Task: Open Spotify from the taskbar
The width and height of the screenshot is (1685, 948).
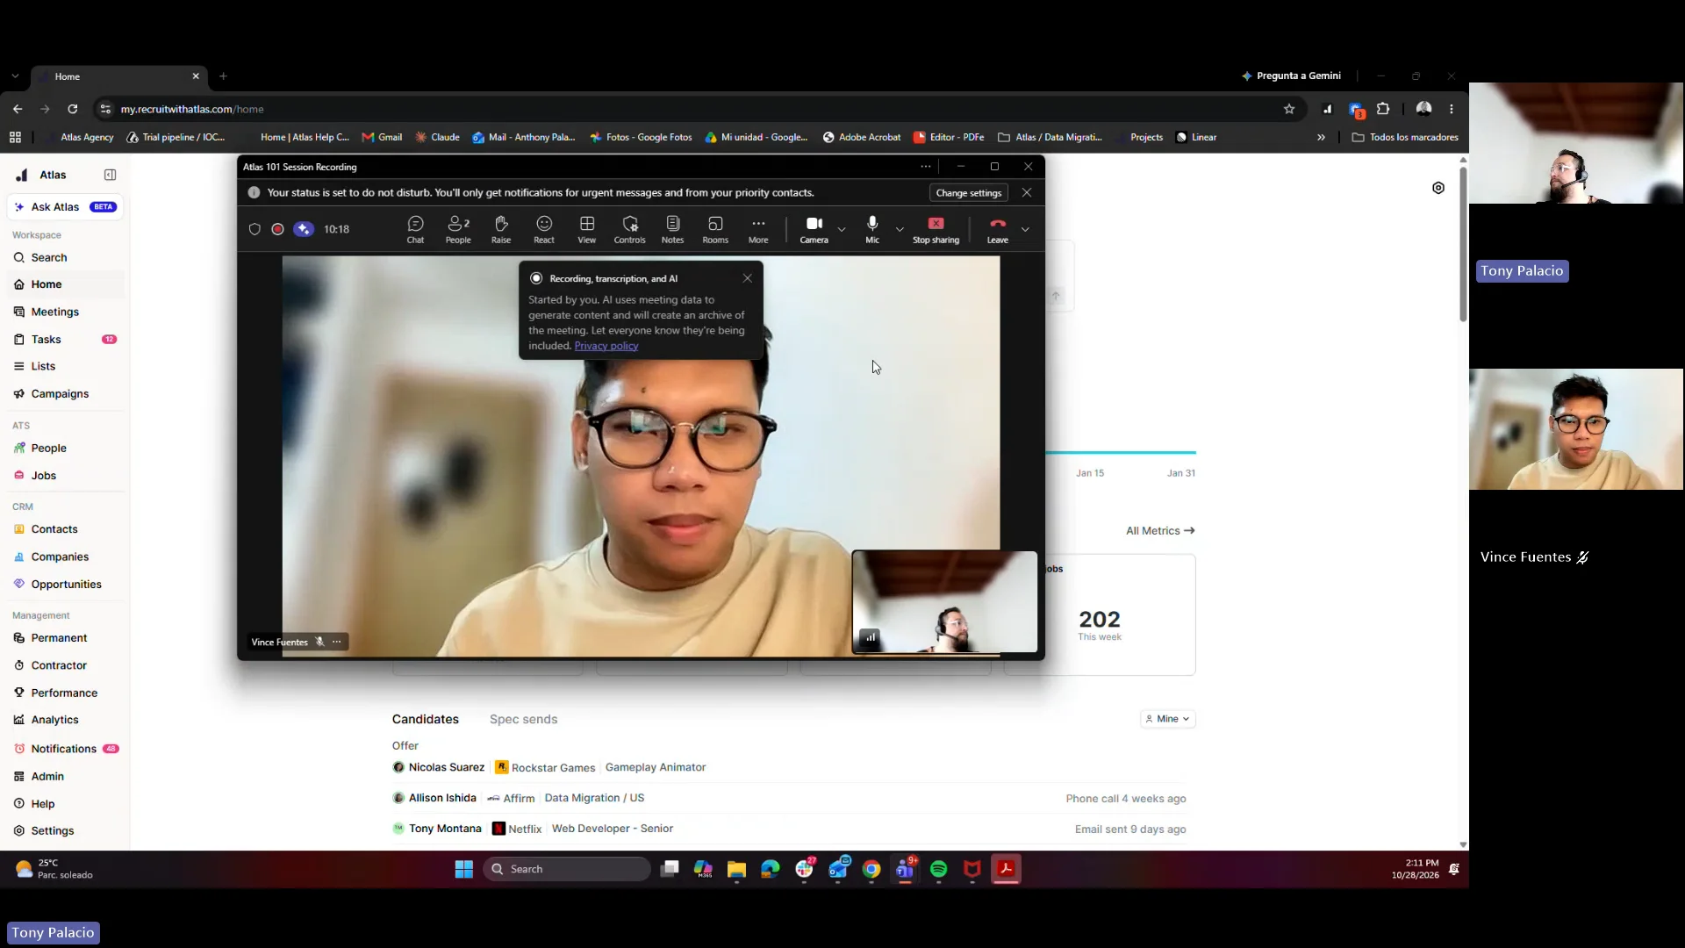Action: pyautogui.click(x=939, y=869)
